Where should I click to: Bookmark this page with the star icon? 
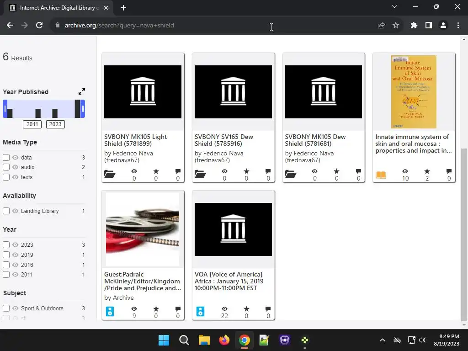396,26
